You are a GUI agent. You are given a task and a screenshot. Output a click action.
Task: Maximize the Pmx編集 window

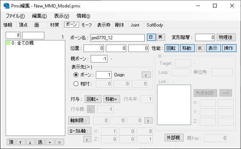point(215,6)
